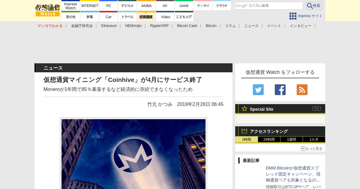The height and width of the screenshot is (189, 360).
Task: Open the こどもとIT tab
Action: click(x=184, y=16)
